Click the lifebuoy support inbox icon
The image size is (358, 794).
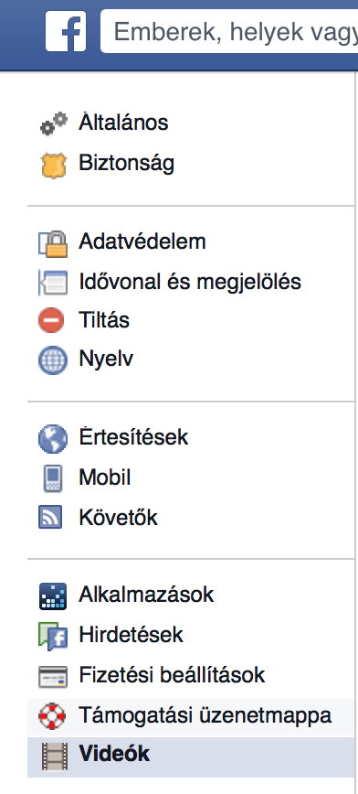[53, 715]
